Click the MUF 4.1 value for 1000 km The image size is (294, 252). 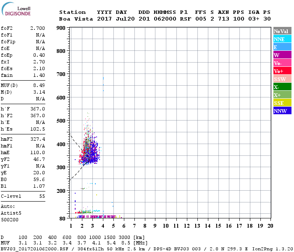pyautogui.click(x=96, y=243)
